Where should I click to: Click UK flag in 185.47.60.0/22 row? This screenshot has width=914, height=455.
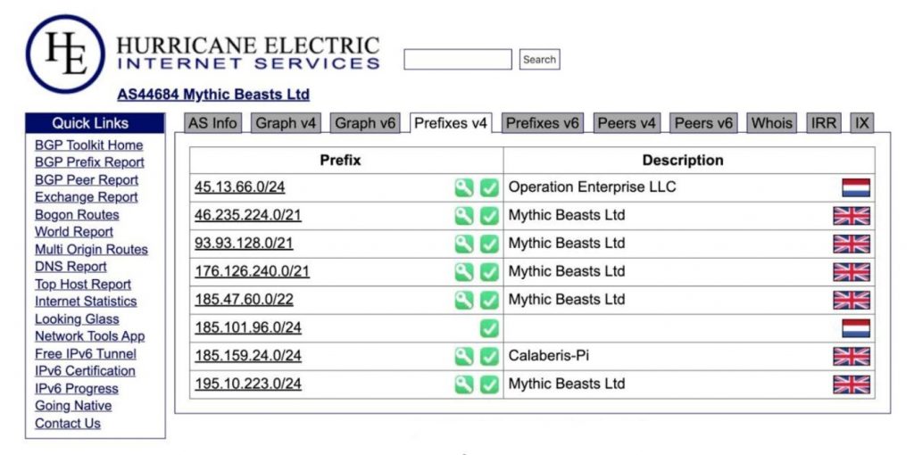pos(852,300)
